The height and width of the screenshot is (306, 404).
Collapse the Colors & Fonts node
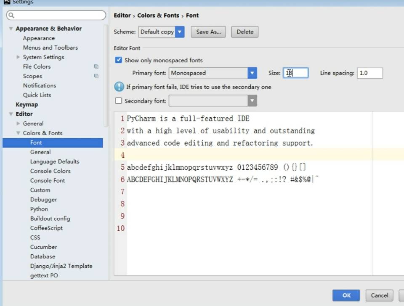coord(18,133)
